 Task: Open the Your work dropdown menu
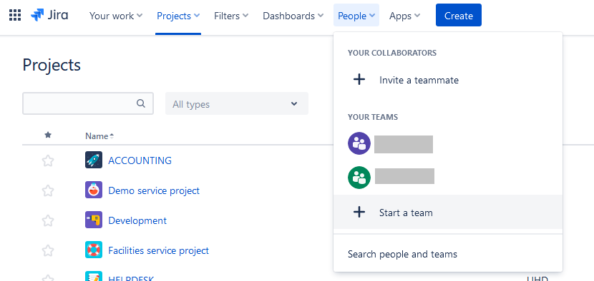116,16
